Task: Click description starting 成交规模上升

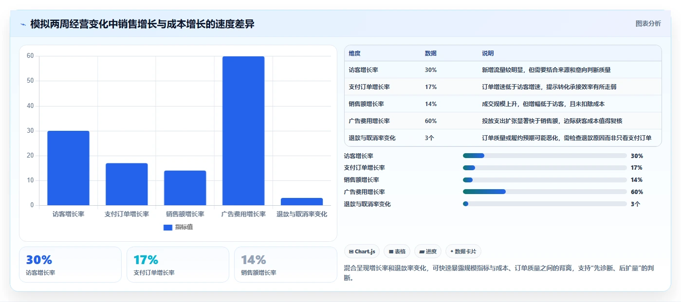Action: pos(543,104)
